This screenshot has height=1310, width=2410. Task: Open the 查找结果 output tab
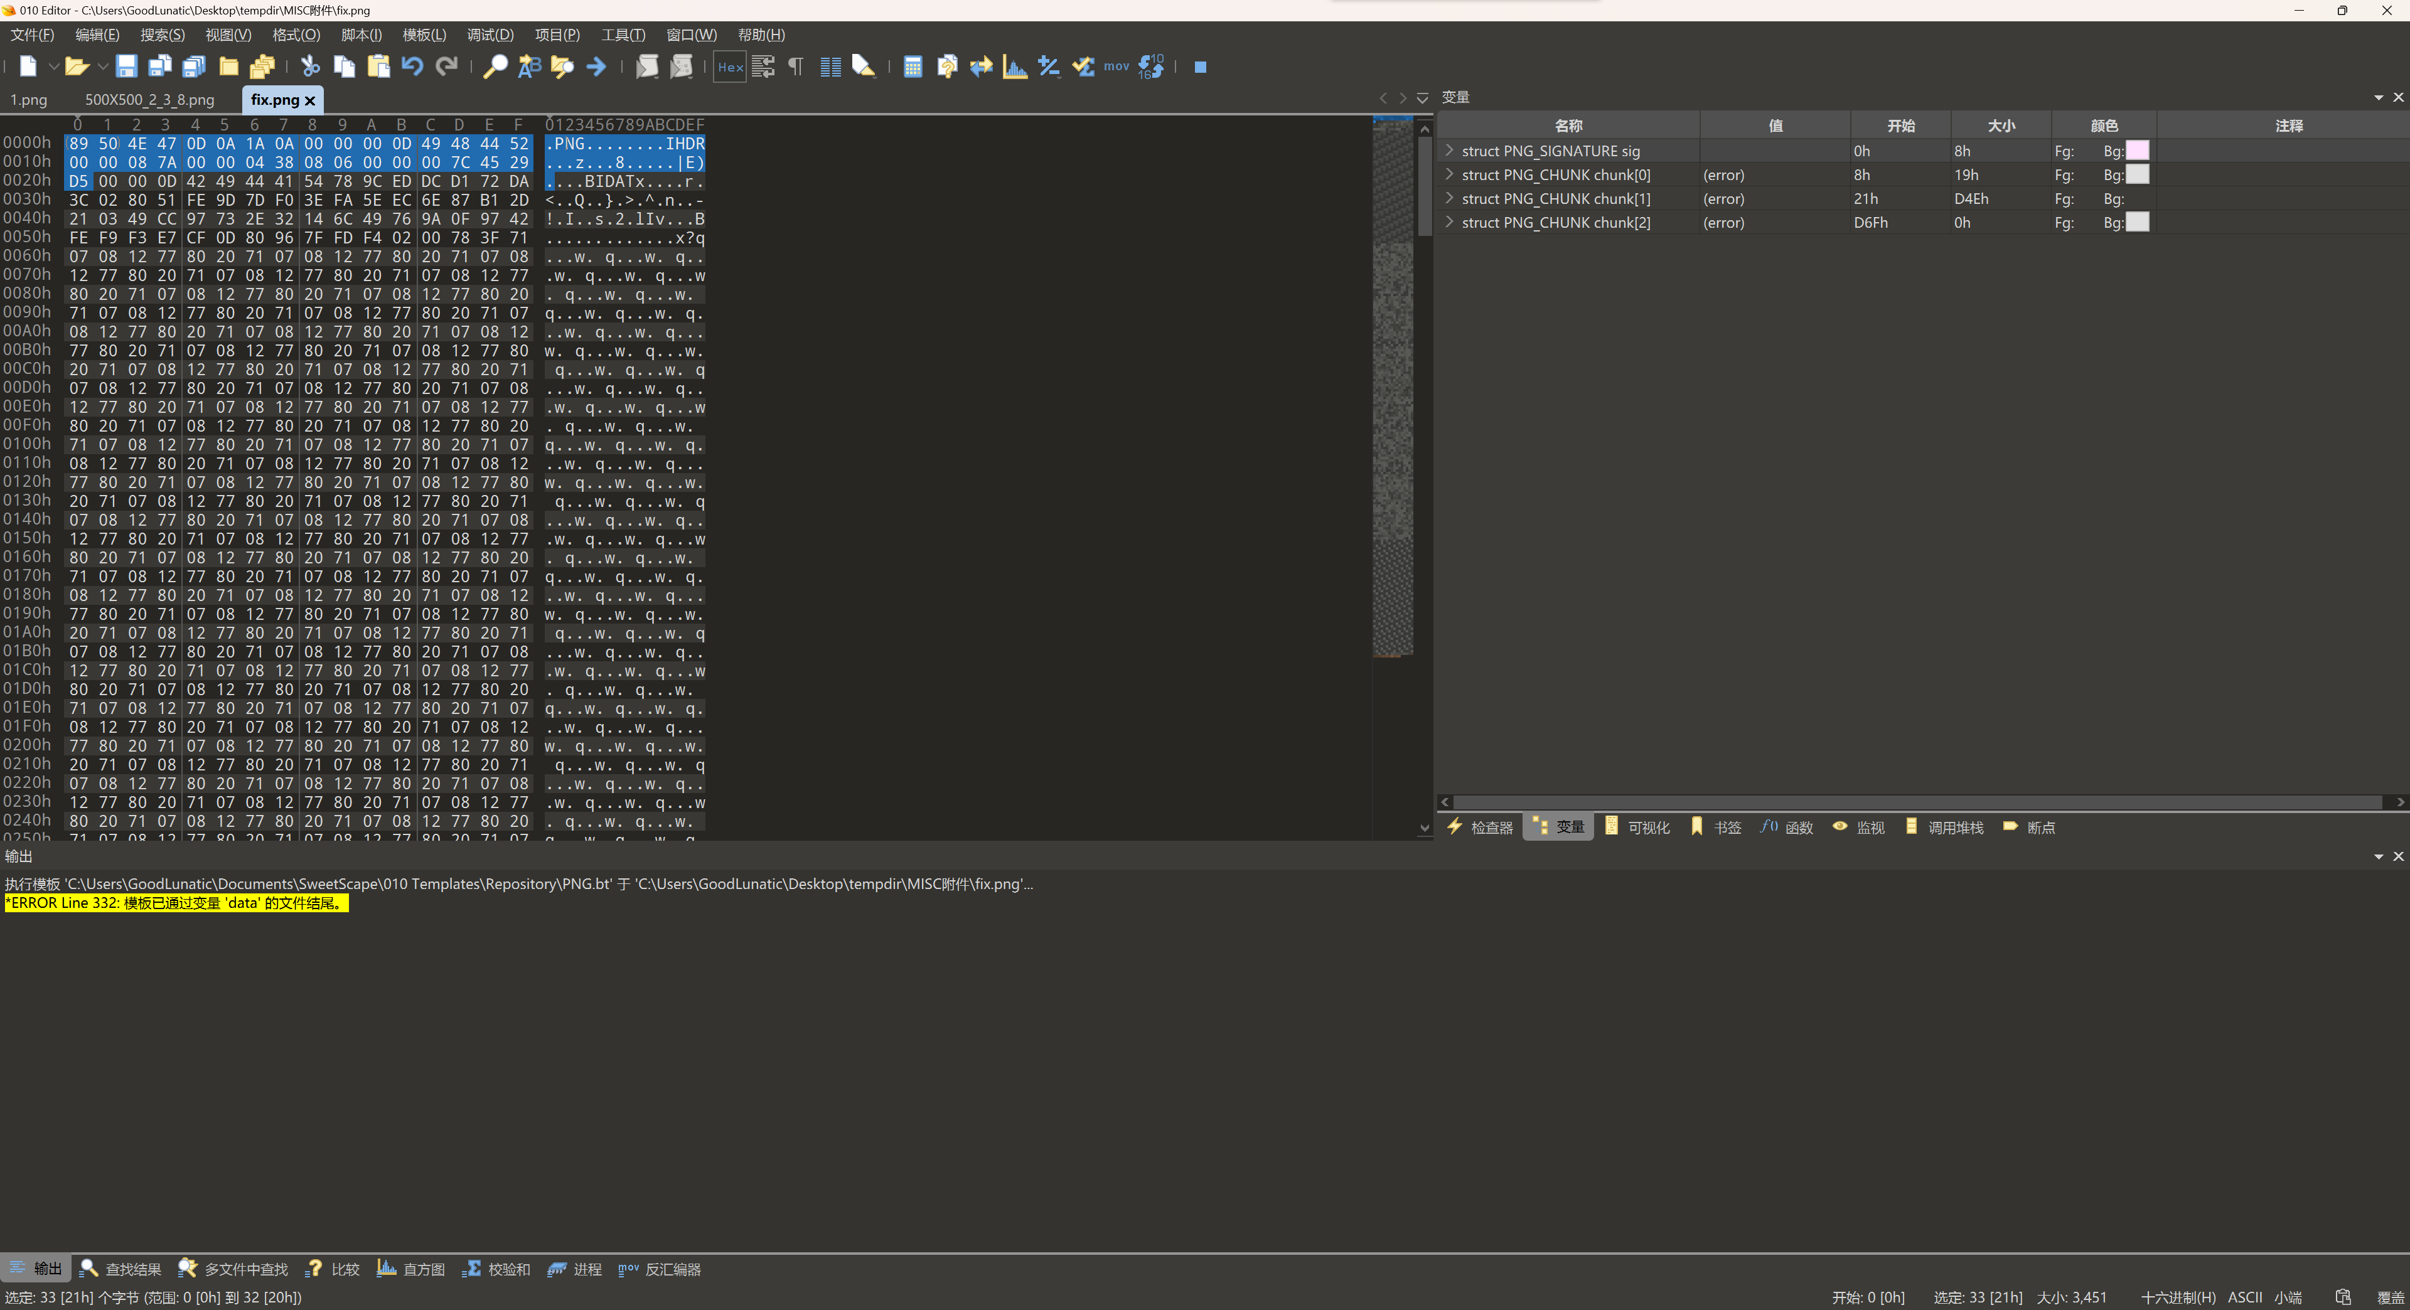120,1269
